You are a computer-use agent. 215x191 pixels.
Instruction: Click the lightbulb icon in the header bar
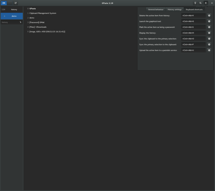(195, 3)
